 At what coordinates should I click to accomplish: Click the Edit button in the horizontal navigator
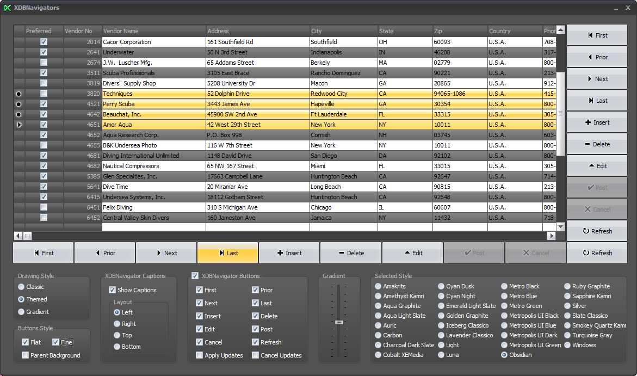pyautogui.click(x=413, y=253)
